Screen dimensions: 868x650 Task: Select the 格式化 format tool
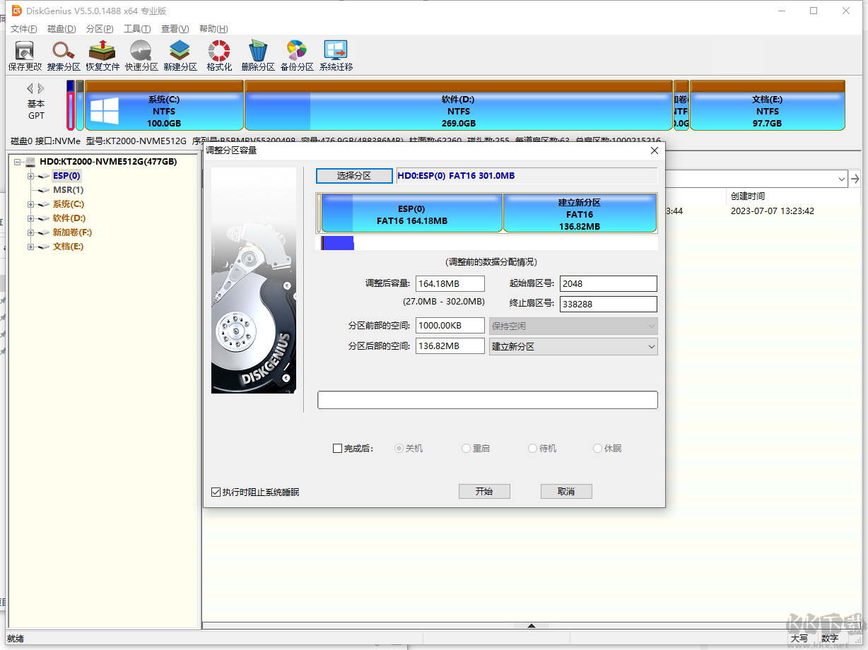(x=219, y=56)
